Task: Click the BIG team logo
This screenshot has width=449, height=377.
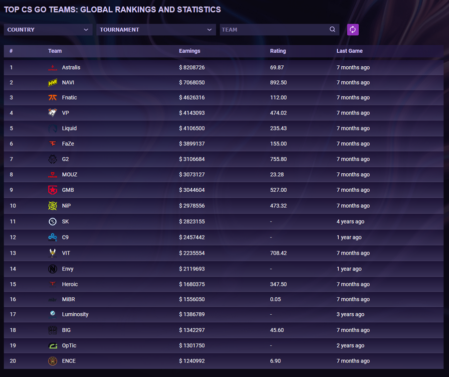Action: [x=52, y=330]
